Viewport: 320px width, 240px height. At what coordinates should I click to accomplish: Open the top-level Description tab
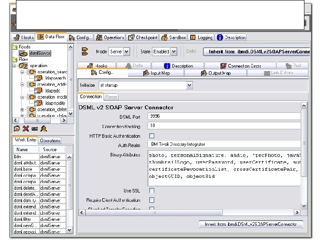(x=231, y=37)
